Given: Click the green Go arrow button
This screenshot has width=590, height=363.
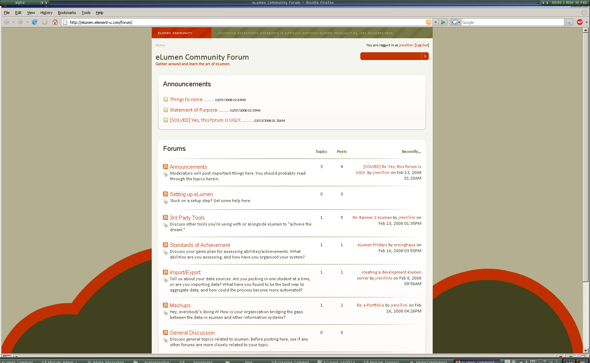Looking at the screenshot, I should [443, 22].
